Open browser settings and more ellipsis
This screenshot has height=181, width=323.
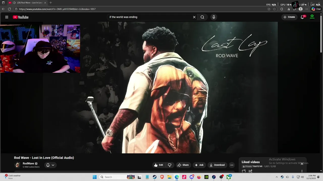307,9
